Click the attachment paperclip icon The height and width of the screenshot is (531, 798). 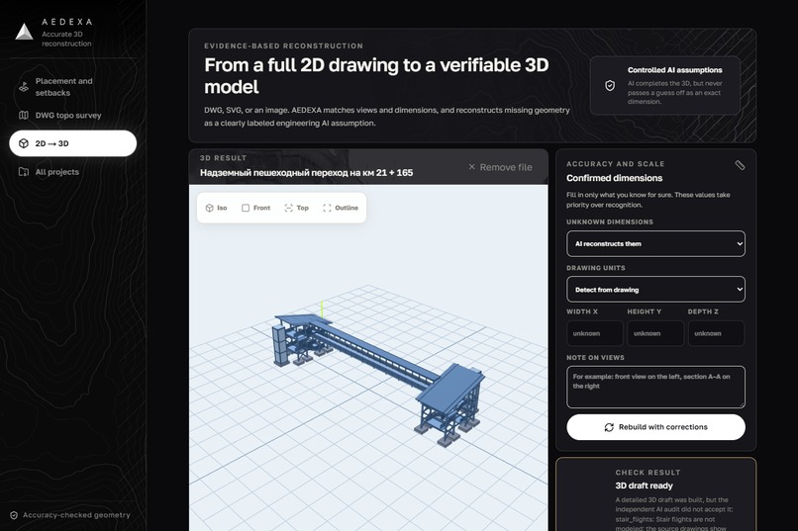(x=740, y=165)
